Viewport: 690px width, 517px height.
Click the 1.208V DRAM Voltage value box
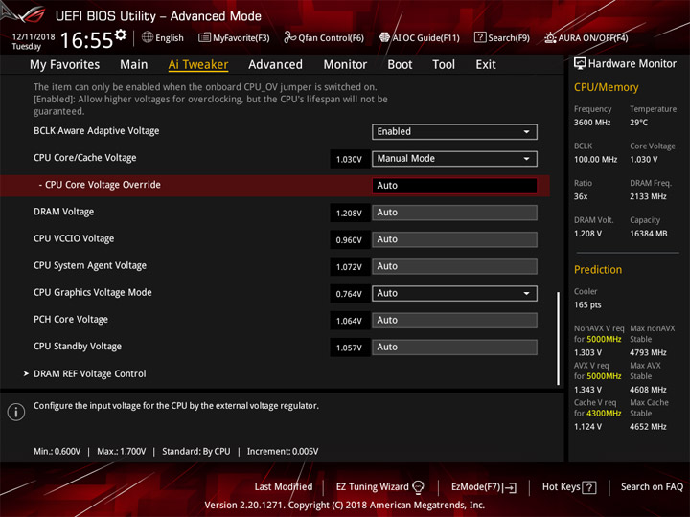[x=350, y=214]
